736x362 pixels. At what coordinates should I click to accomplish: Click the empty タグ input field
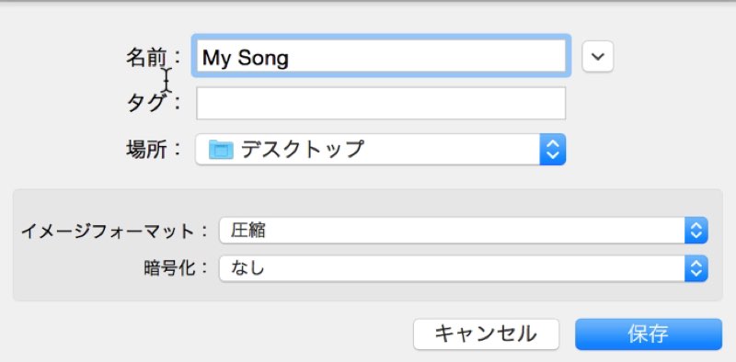pyautogui.click(x=381, y=103)
